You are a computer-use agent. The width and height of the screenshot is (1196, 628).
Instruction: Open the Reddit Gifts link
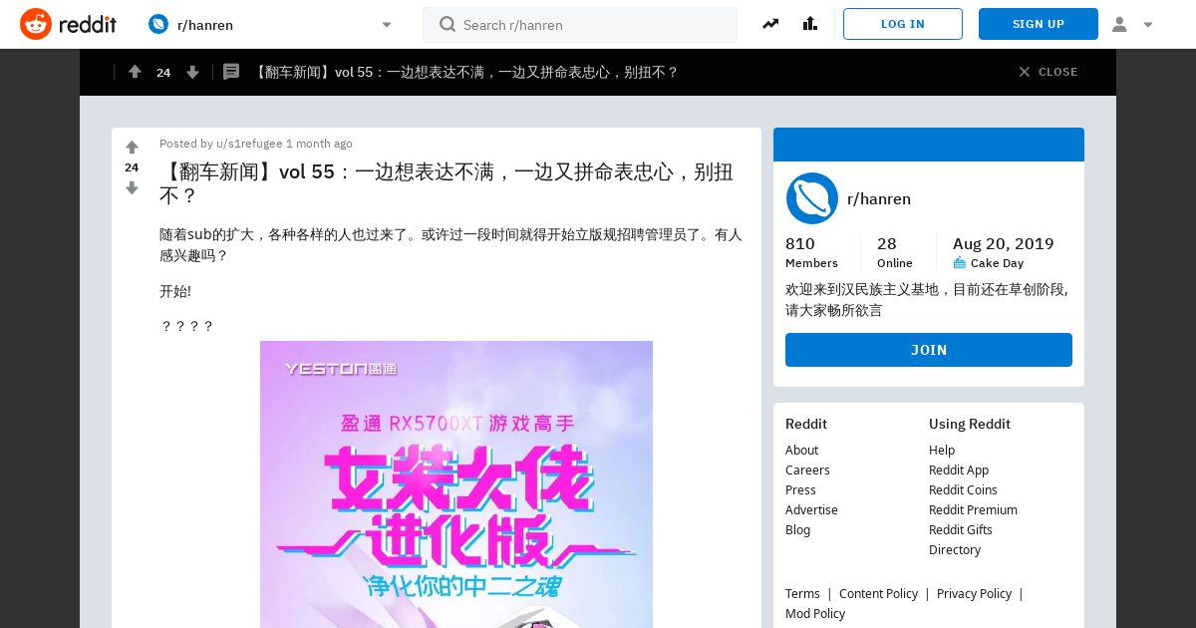click(x=961, y=529)
